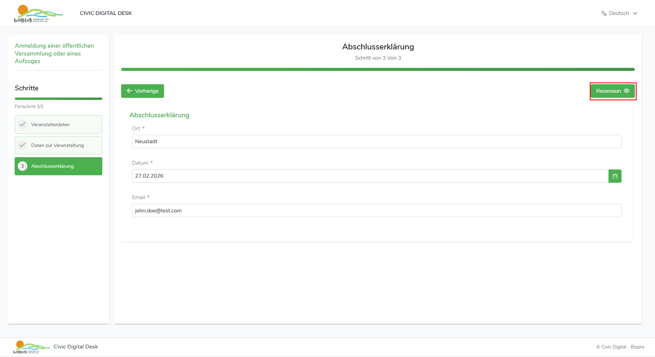Click the translate language icon
Screen dimensions: 655x357
point(603,13)
